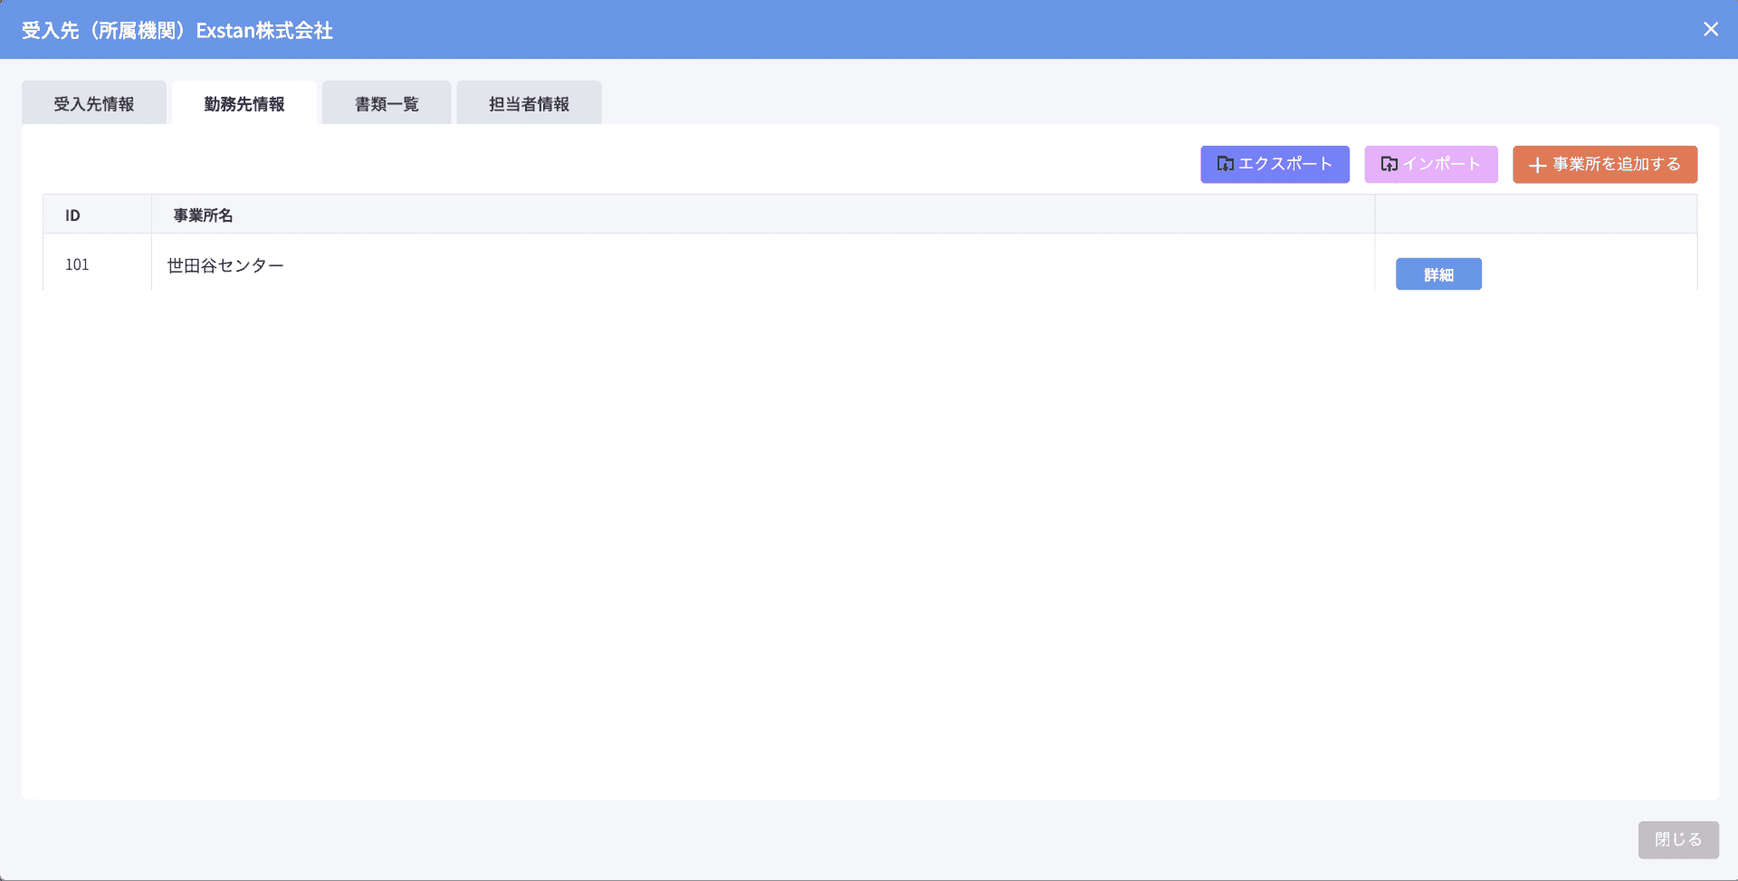The height and width of the screenshot is (881, 1738).
Task: Click the 事業所を追加する button text
Action: (1617, 164)
